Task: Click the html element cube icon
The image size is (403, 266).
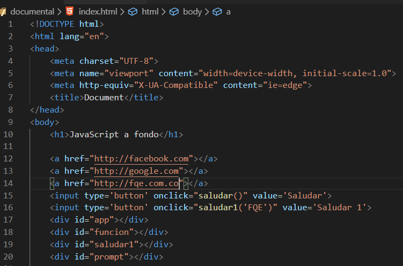Action: (x=133, y=12)
